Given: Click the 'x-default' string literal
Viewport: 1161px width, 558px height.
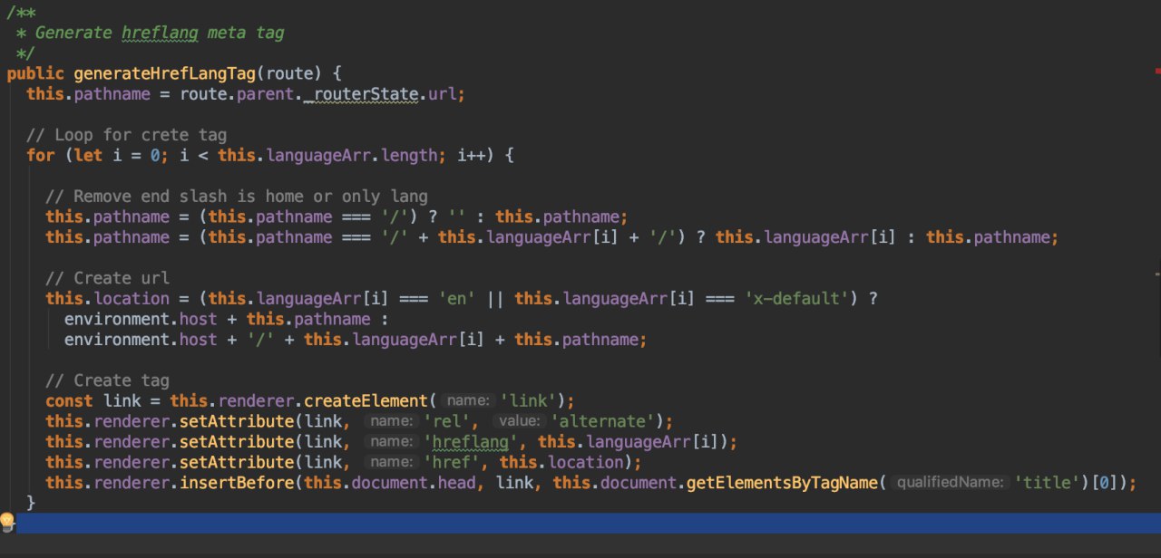Looking at the screenshot, I should click(799, 298).
